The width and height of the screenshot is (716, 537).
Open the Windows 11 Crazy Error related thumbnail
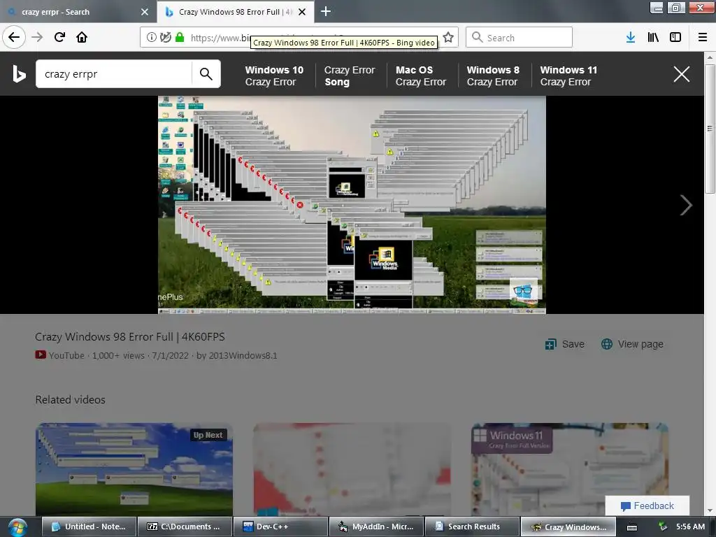(569, 469)
